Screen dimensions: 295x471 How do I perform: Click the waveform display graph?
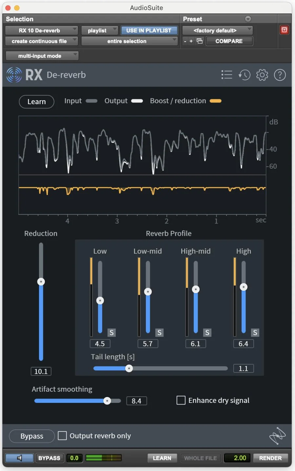142,165
